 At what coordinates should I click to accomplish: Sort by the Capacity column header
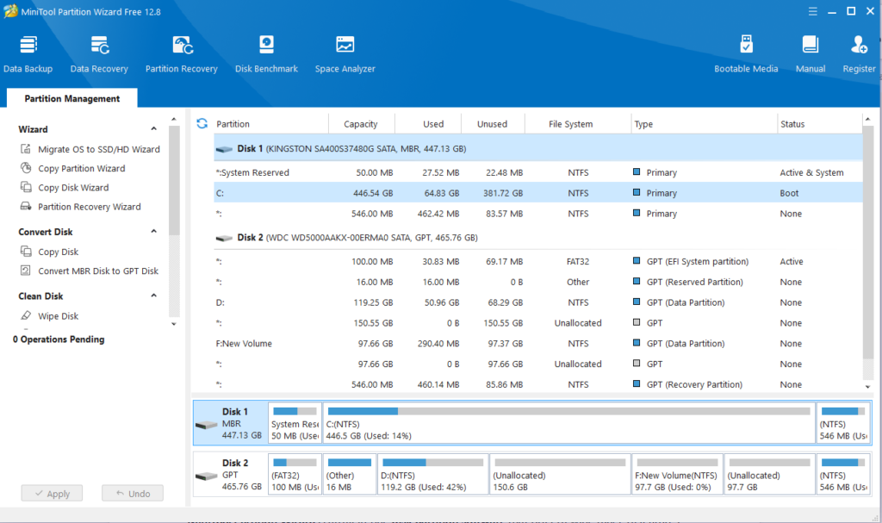click(361, 124)
